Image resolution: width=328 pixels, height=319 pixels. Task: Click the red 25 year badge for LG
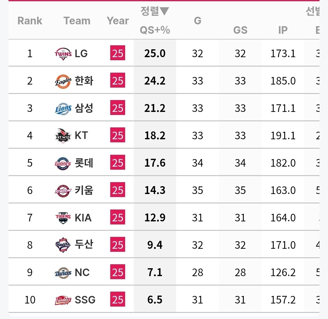tap(118, 54)
